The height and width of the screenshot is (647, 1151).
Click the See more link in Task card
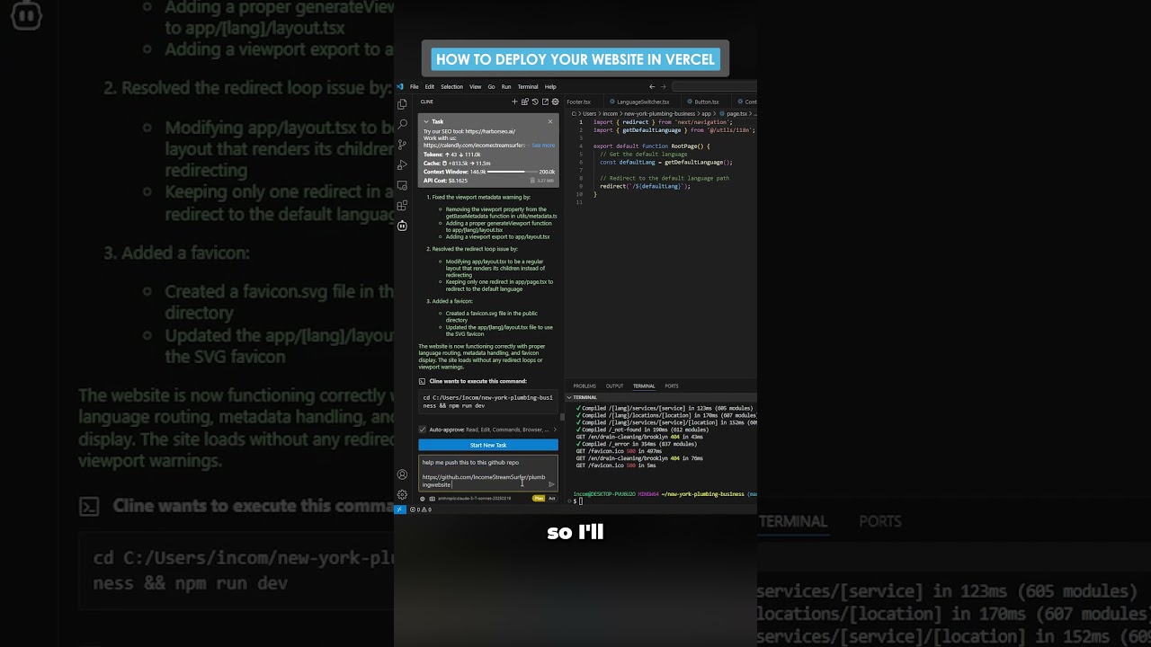[x=543, y=146]
